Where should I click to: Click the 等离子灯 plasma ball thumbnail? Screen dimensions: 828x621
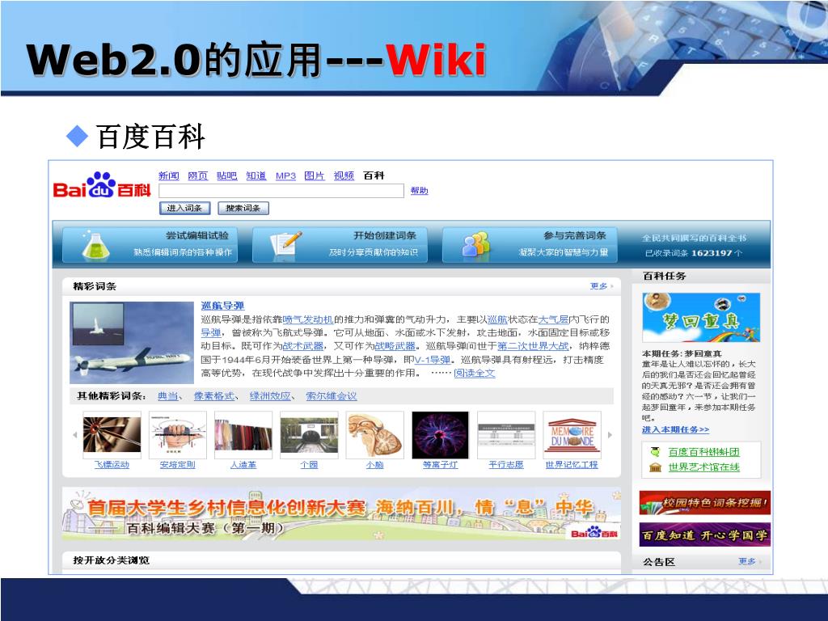441,434
